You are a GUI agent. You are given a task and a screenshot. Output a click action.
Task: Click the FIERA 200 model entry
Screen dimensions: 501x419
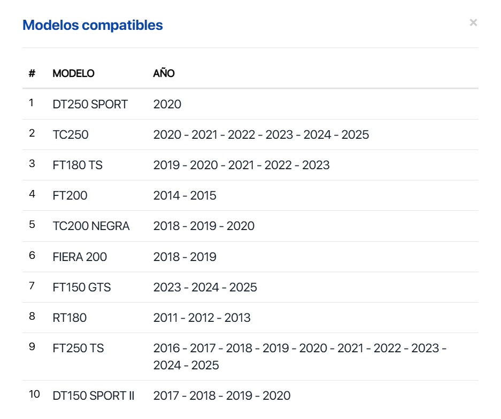[80, 257]
